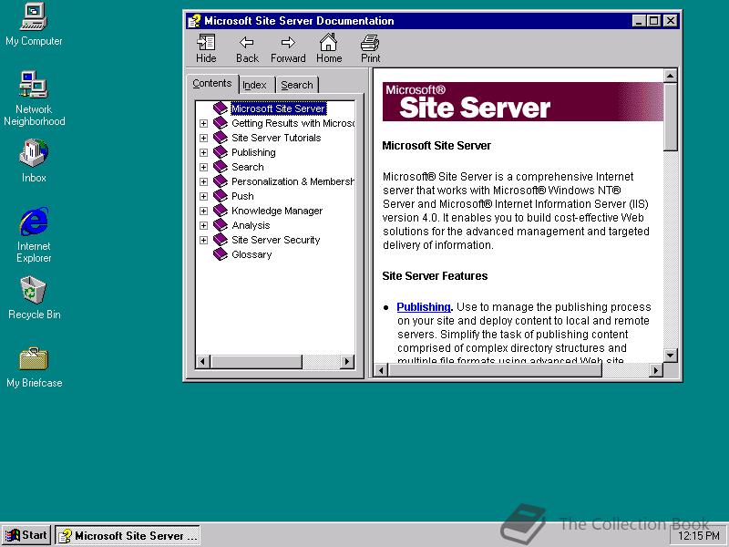
Task: Click book icon beside Knowledge Manager
Action: coord(221,211)
